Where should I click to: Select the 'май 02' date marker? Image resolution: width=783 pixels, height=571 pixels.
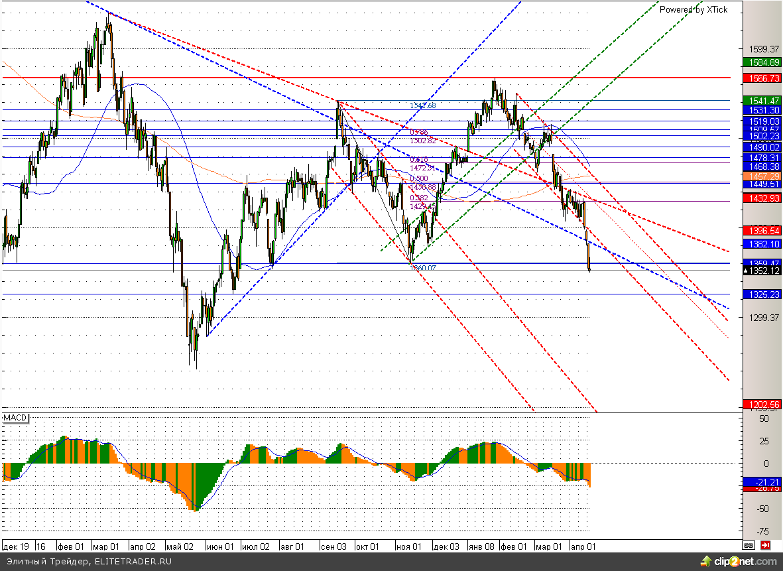click(x=179, y=546)
